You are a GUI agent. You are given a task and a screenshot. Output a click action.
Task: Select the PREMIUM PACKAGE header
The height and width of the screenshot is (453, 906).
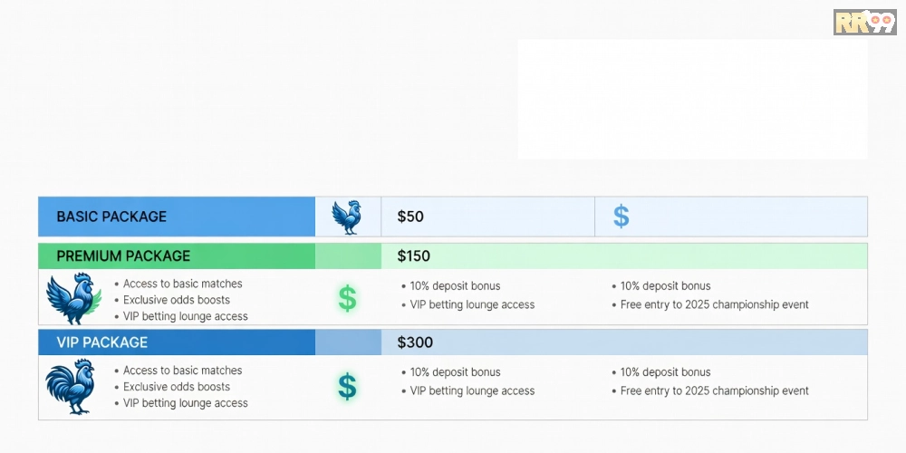(x=177, y=256)
